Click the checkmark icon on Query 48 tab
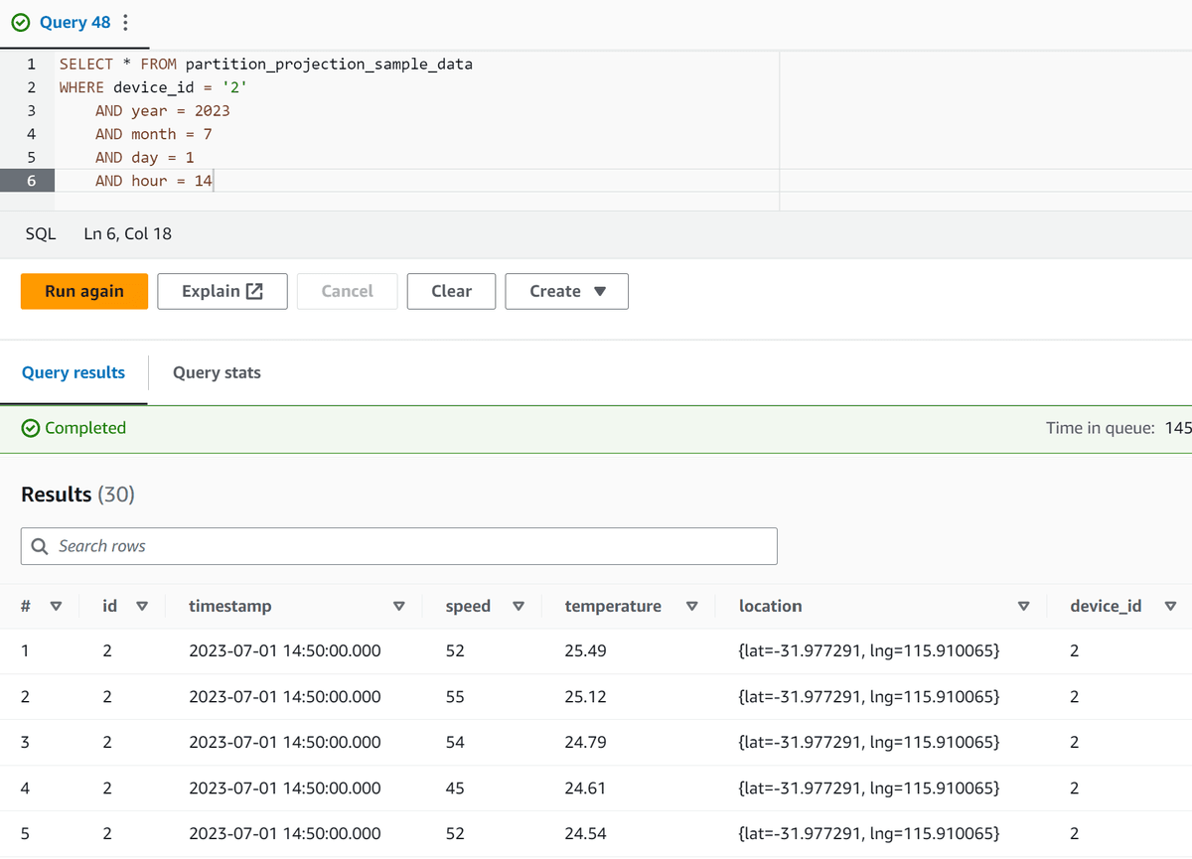The image size is (1192, 859). (21, 22)
